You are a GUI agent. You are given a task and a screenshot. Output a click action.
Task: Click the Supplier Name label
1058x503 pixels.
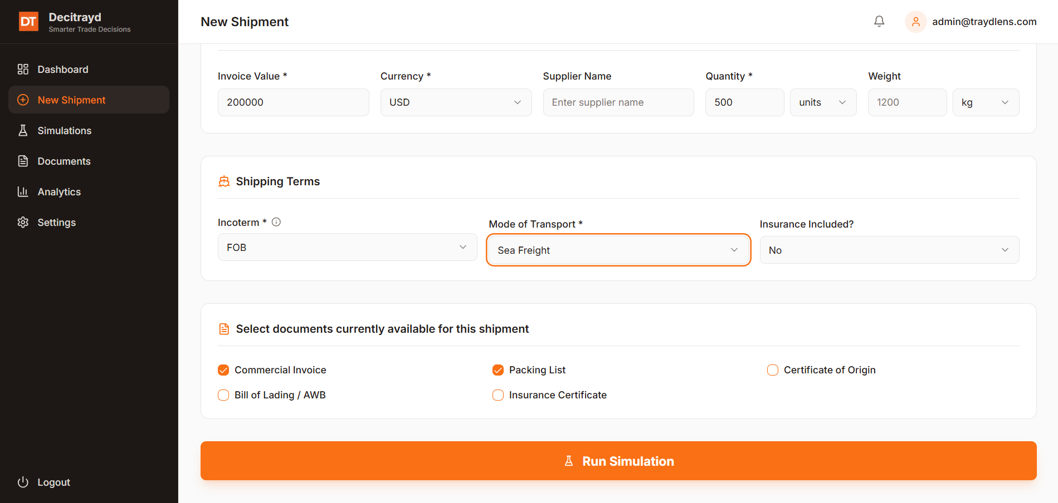click(577, 76)
